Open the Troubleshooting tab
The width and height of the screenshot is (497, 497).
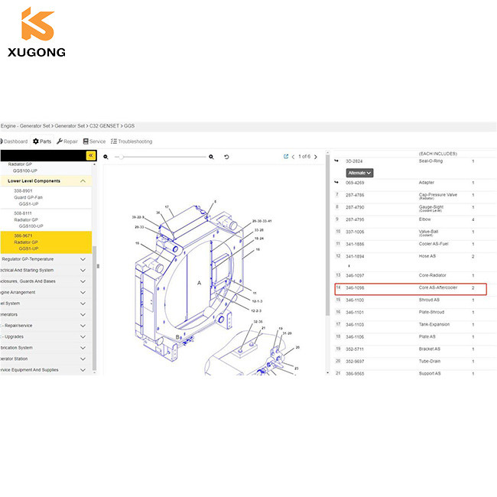[132, 141]
